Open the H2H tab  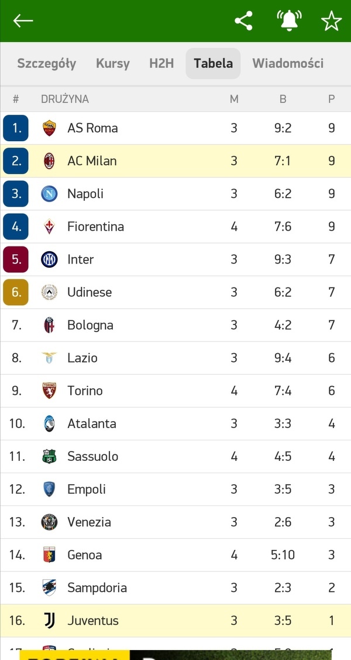pyautogui.click(x=161, y=63)
